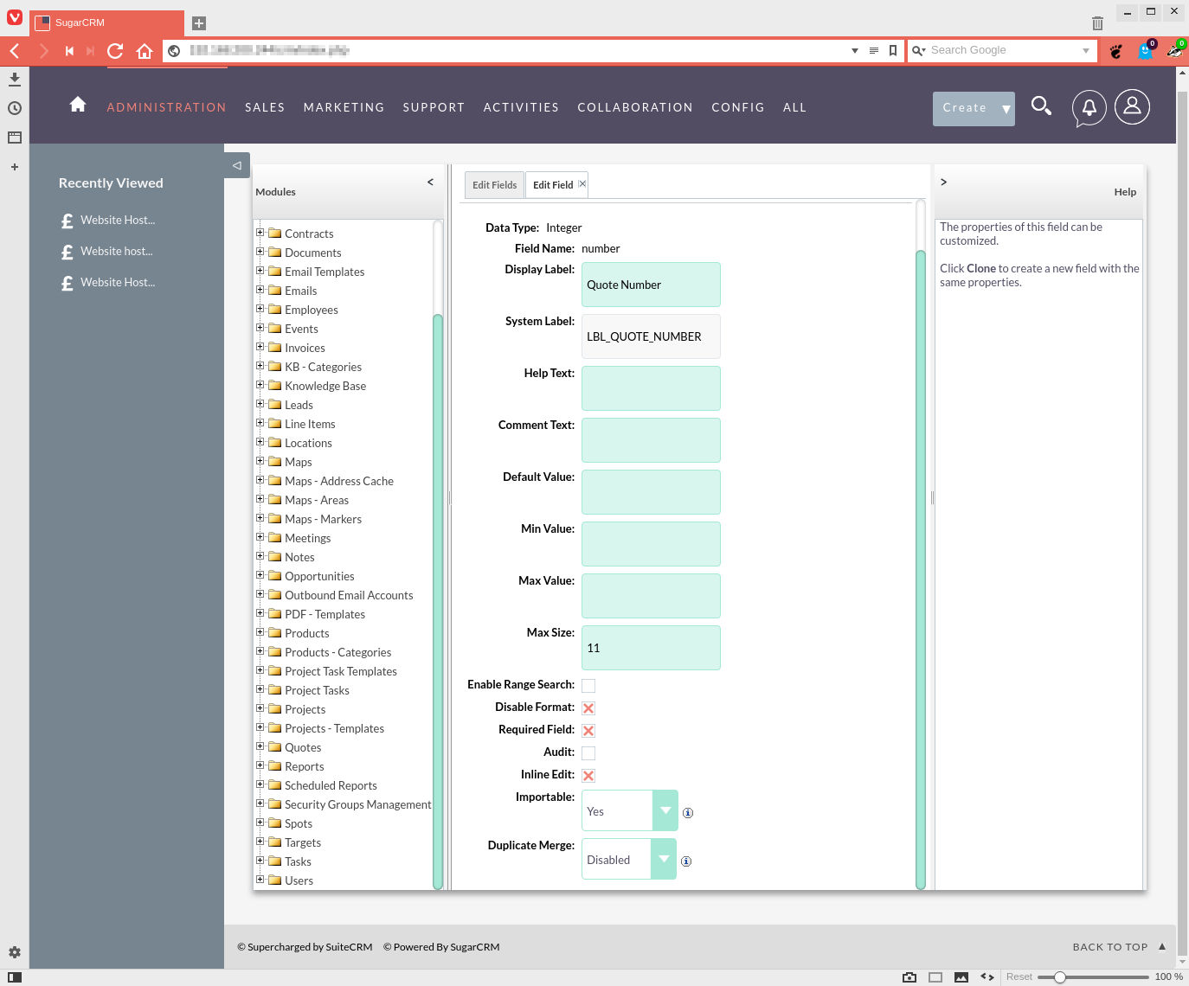
Task: Open the Vivaldi menu icon
Action: 15,17
